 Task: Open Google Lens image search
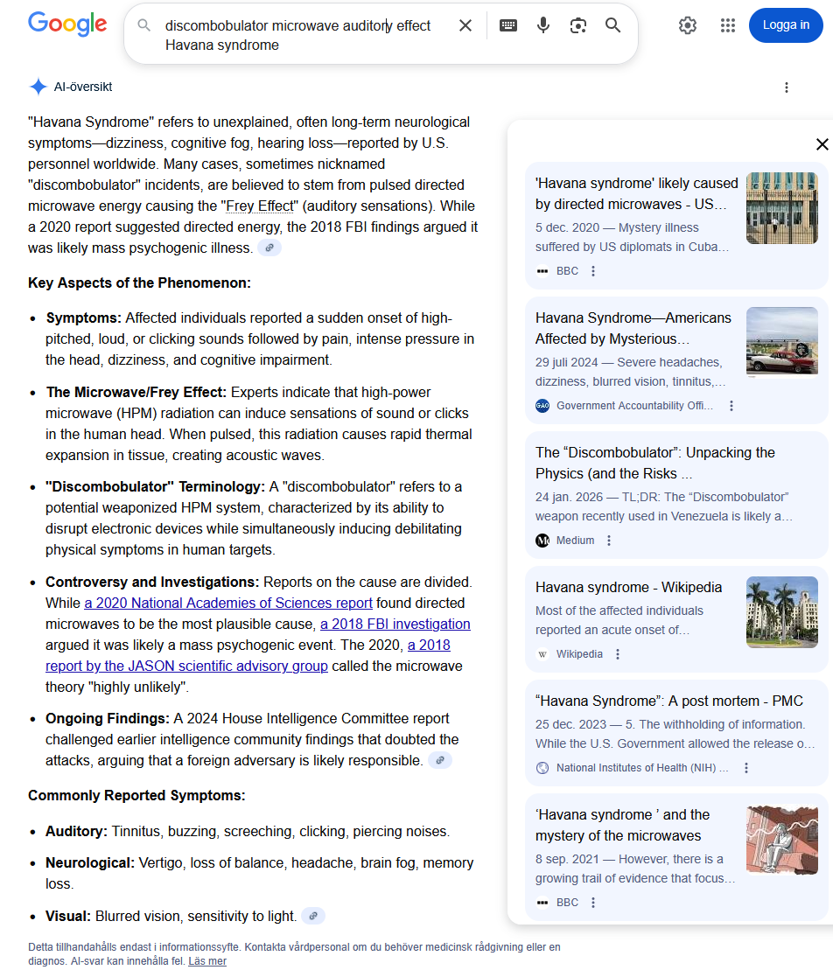tap(578, 25)
